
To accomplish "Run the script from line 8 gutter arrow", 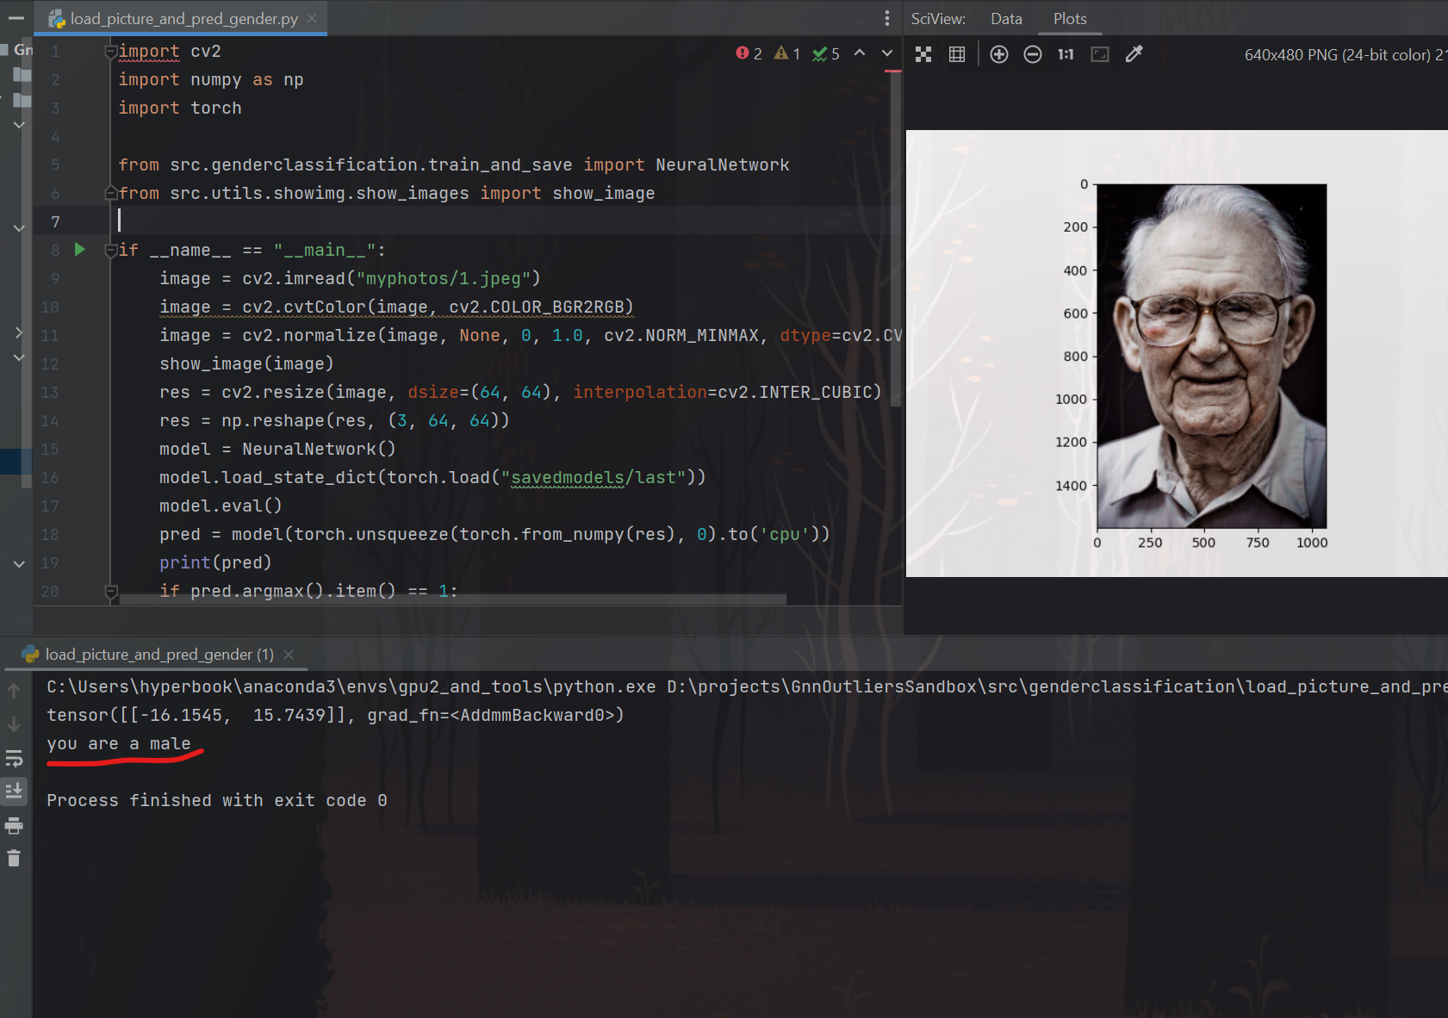I will (80, 250).
